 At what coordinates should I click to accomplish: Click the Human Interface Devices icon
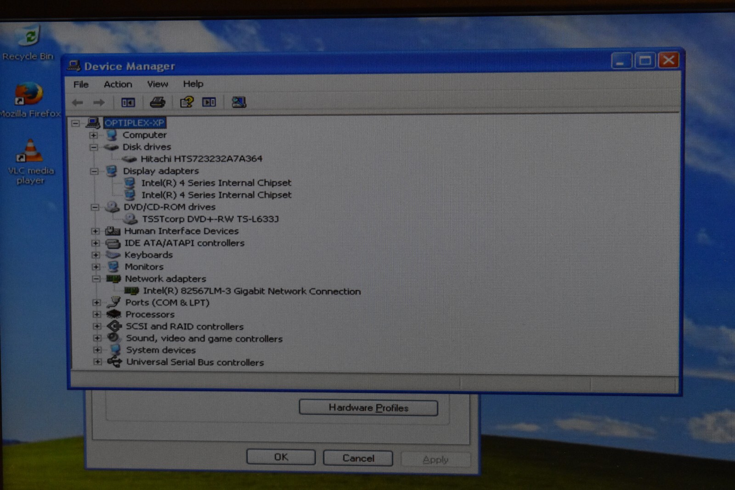[113, 231]
